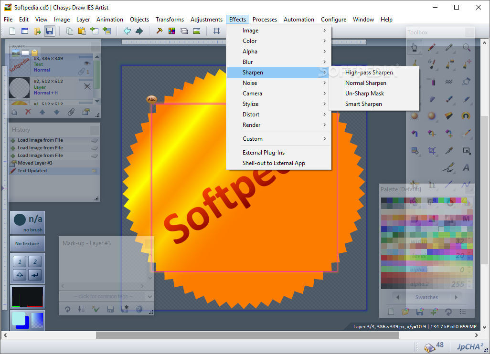Image resolution: width=490 pixels, height=354 pixels.
Task: Select the 'Moved Layer #3' history entry
Action: [54, 163]
